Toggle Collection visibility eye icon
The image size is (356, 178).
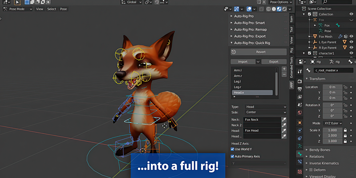tap(352, 14)
